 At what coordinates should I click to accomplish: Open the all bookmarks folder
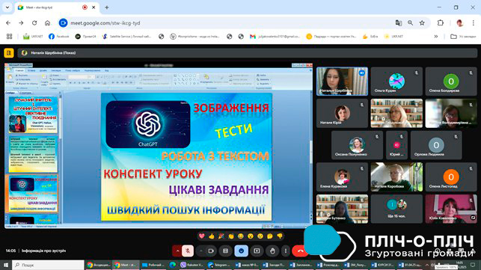463,37
